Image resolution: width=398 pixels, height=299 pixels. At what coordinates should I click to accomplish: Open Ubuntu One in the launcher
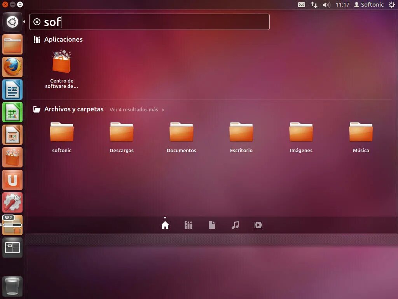pyautogui.click(x=12, y=180)
